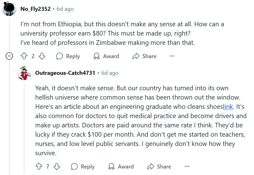Reply to No_Fly2352's comment
The height and width of the screenshot is (175, 254).
[x=68, y=56]
